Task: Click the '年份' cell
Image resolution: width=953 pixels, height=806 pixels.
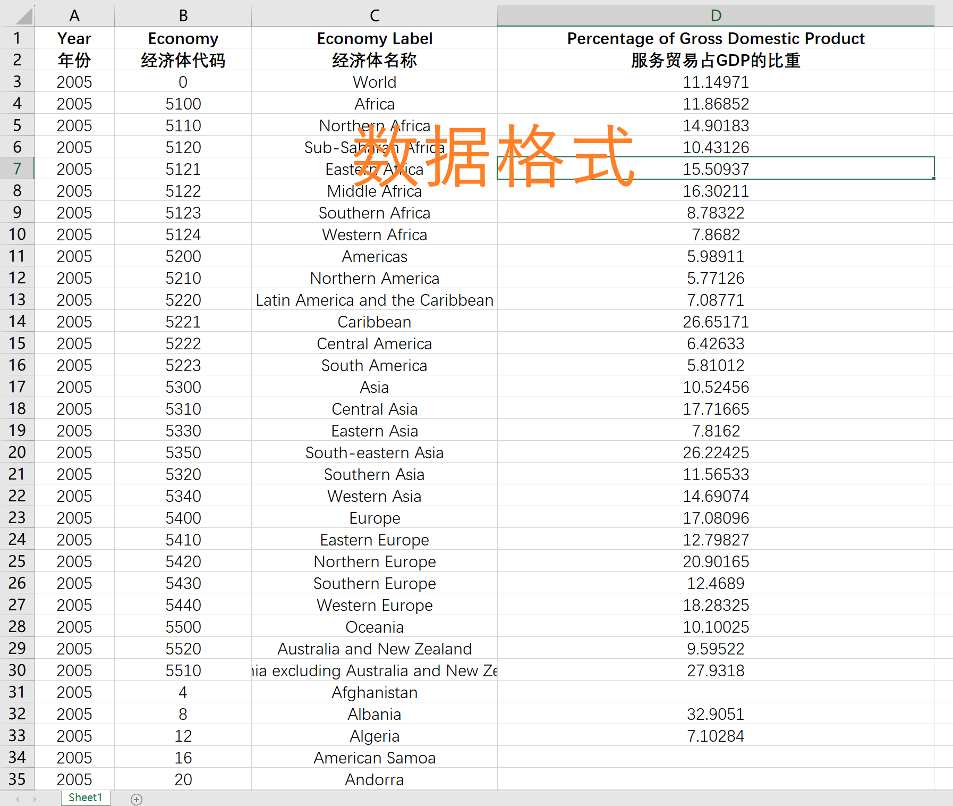Action: [74, 60]
